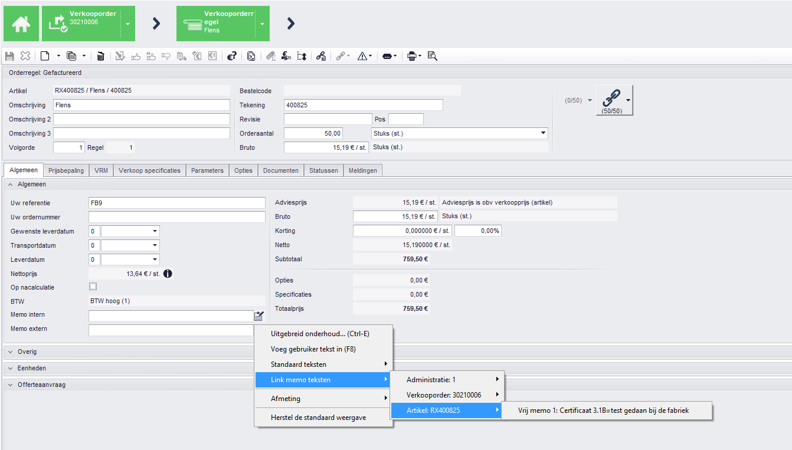Click the Memo intern edit note icon

[x=259, y=316]
